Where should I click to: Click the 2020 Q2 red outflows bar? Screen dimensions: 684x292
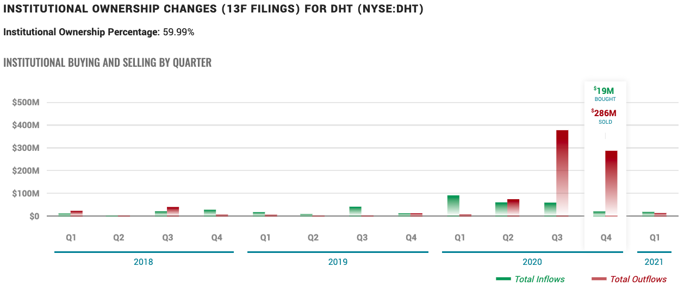[x=513, y=207]
